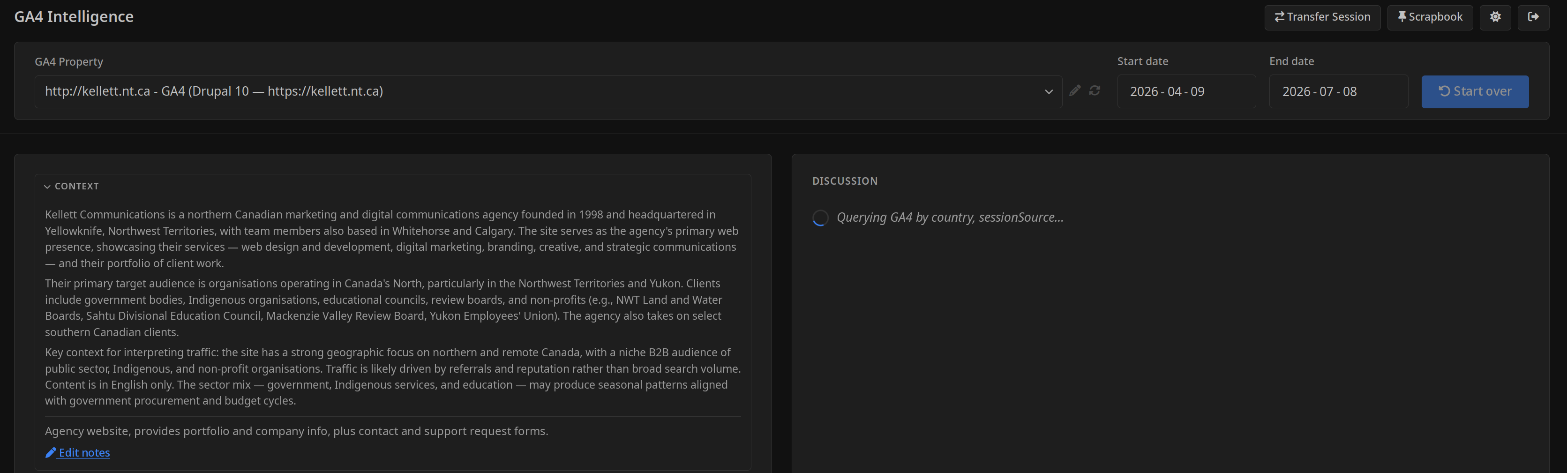
Task: Click the End date label
Action: [x=1291, y=61]
